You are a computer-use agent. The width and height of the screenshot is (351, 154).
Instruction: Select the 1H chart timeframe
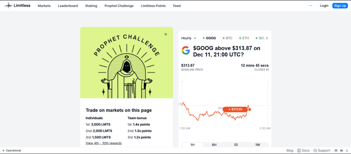(x=192, y=145)
